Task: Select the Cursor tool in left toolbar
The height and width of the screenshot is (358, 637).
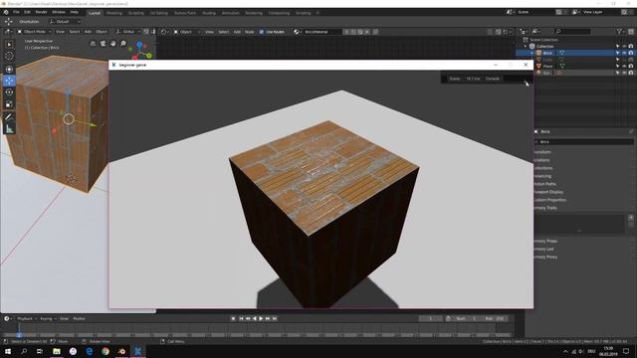Action: click(9, 56)
